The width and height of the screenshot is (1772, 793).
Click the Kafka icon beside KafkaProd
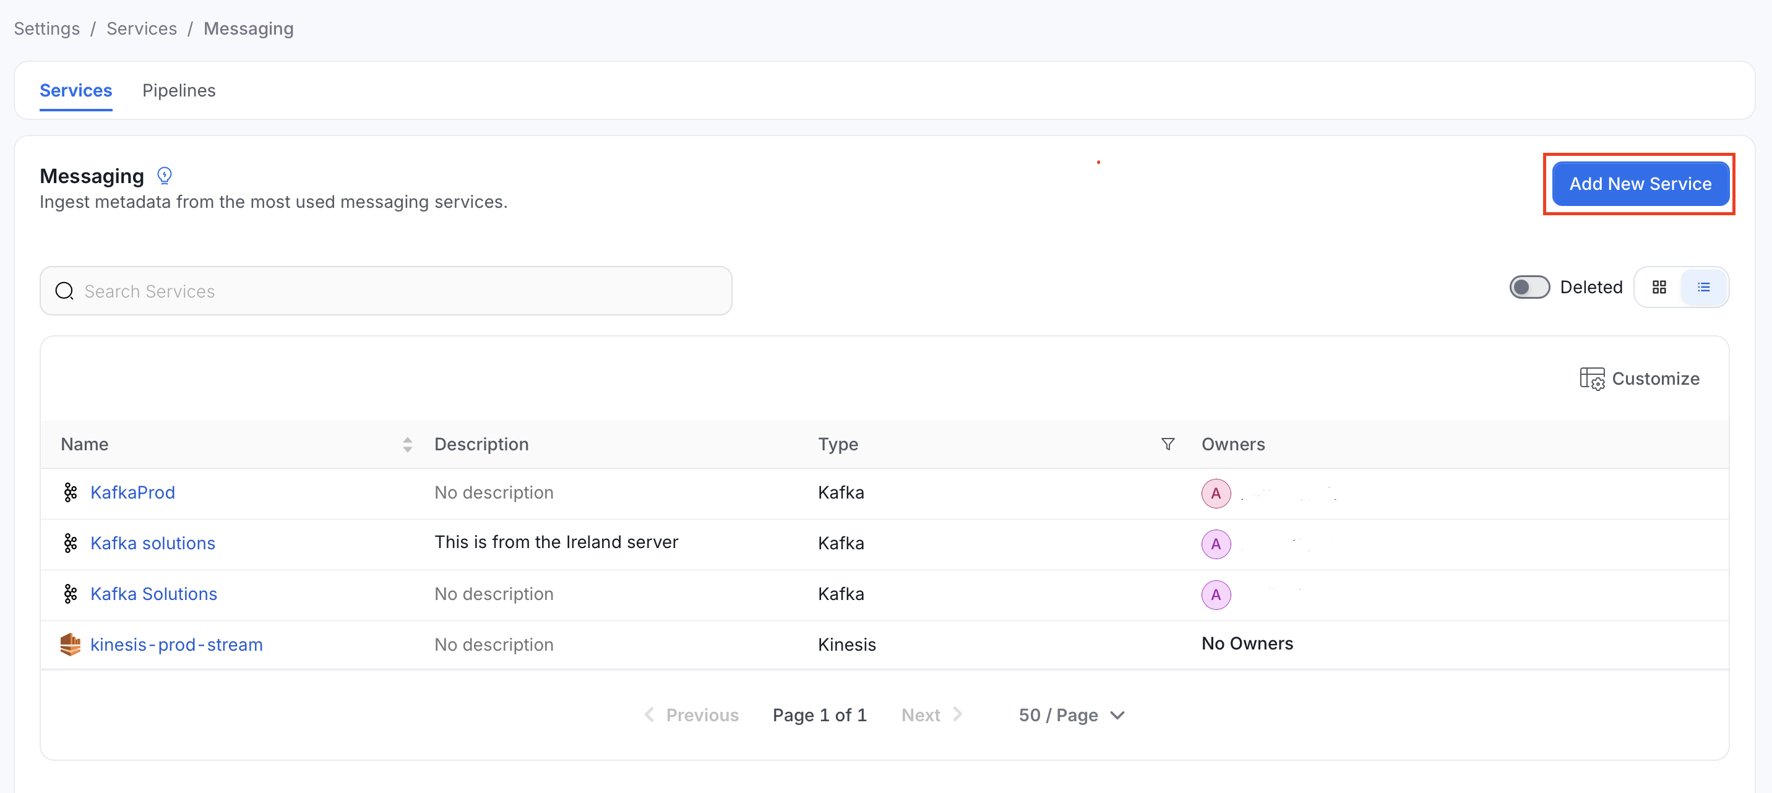(x=70, y=492)
